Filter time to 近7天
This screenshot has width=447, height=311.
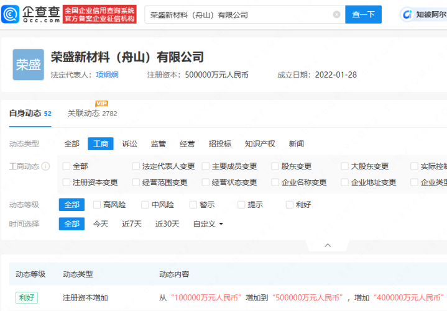(132, 224)
